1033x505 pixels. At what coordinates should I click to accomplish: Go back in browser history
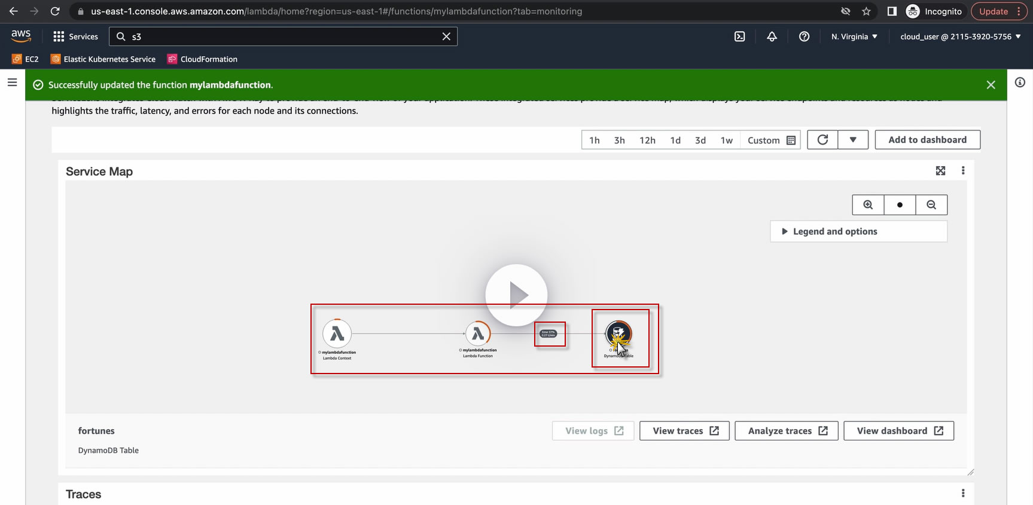tap(13, 11)
